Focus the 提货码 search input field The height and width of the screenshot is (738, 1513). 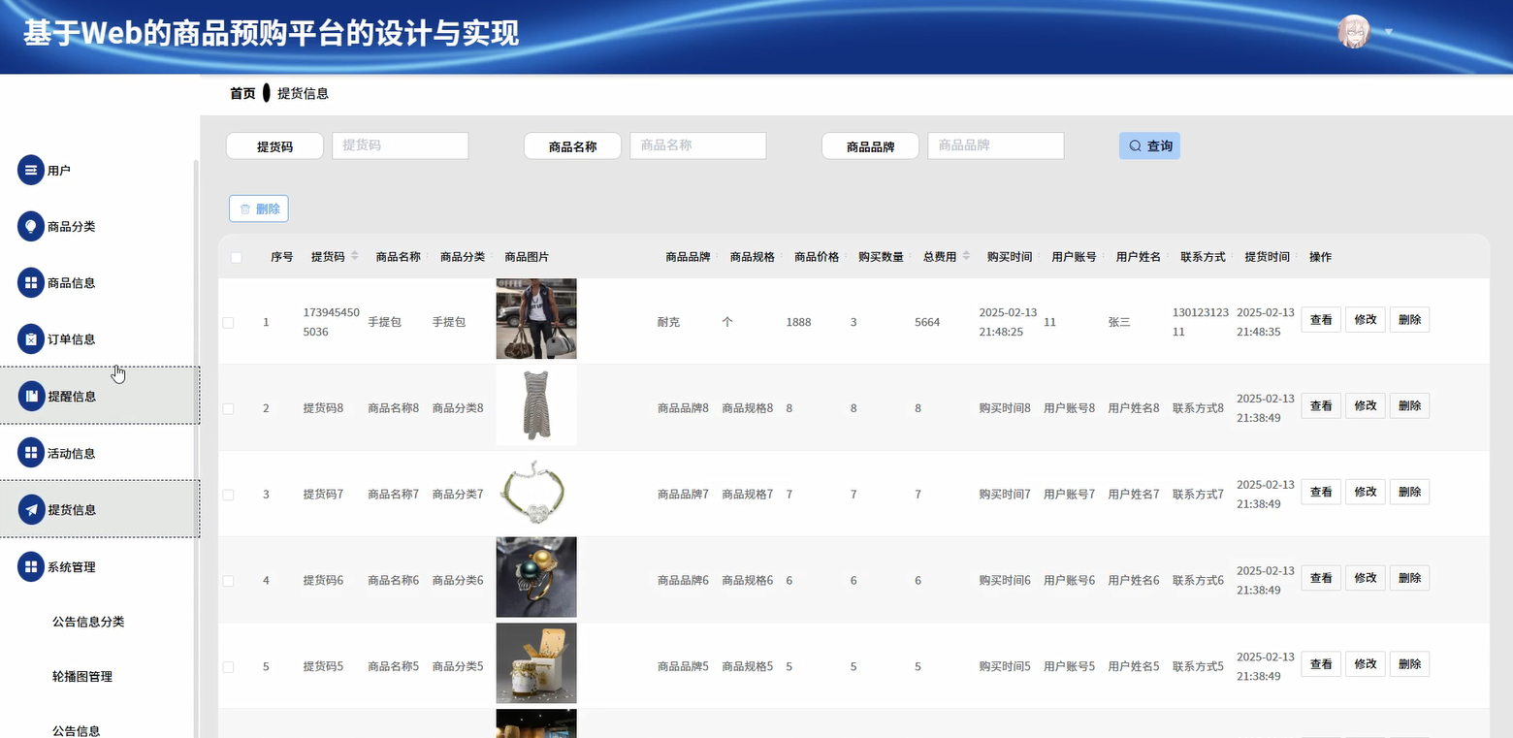tap(401, 145)
